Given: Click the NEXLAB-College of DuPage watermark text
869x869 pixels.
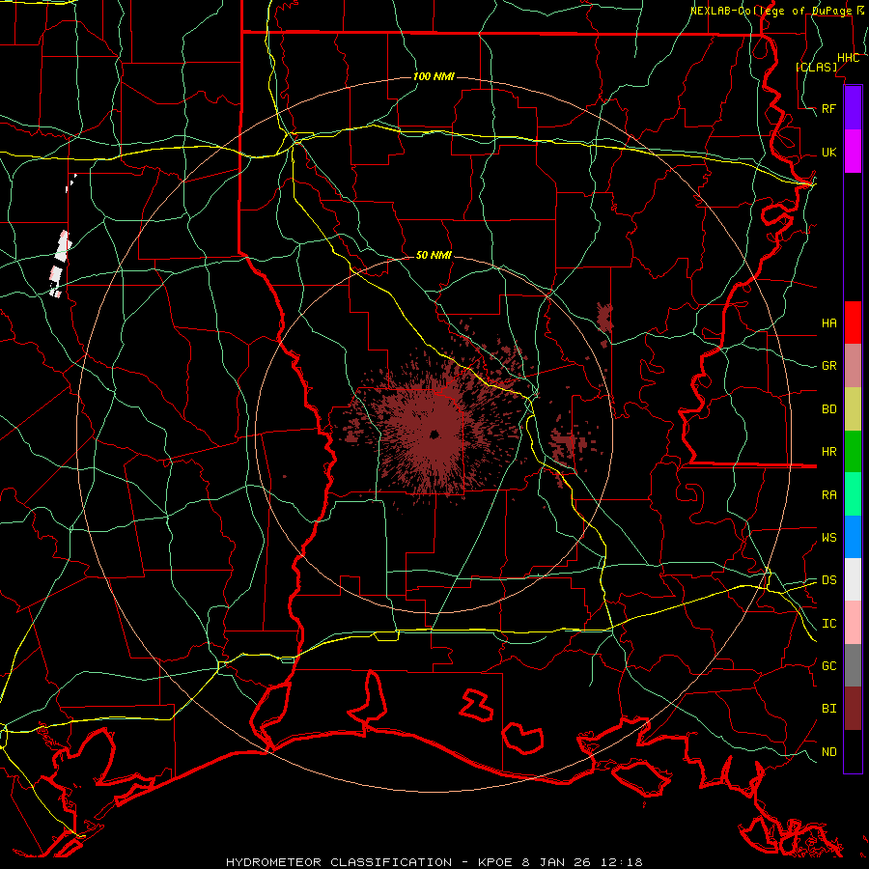Looking at the screenshot, I should [771, 11].
